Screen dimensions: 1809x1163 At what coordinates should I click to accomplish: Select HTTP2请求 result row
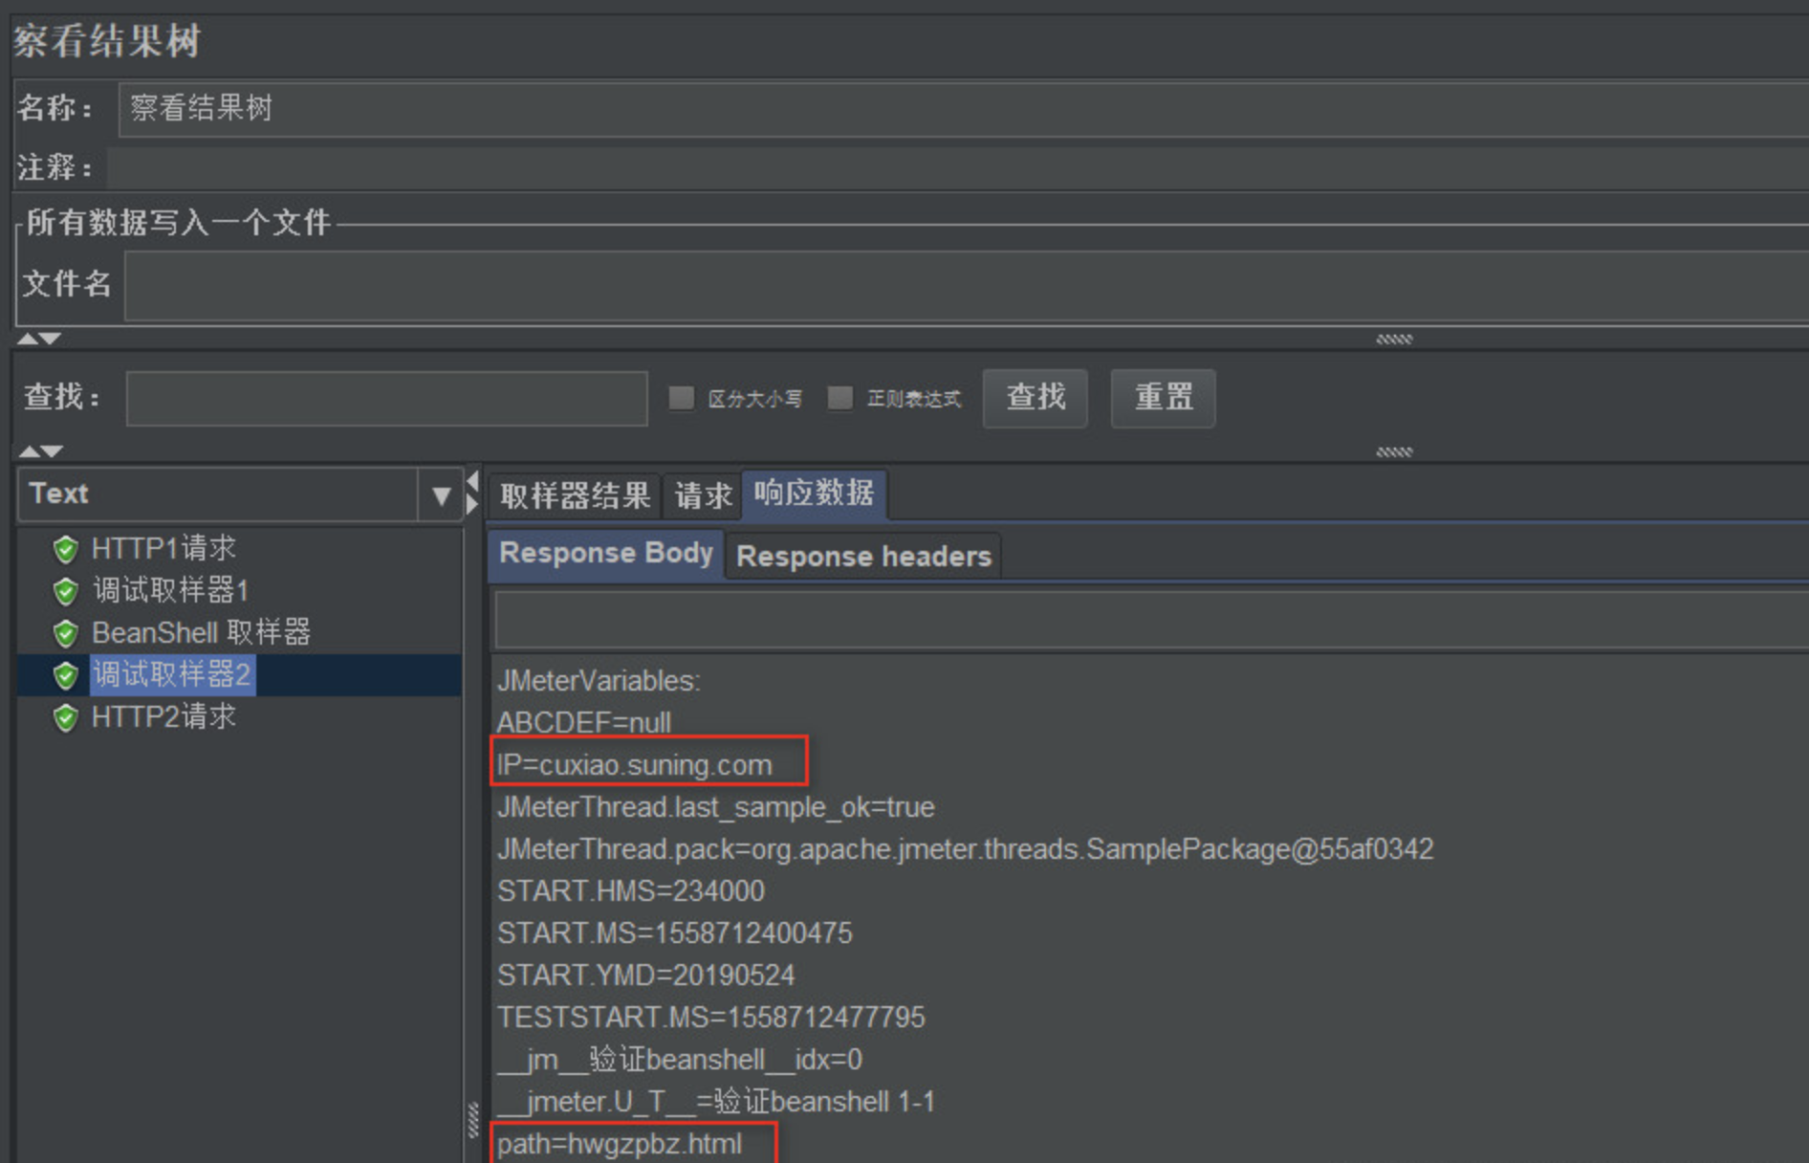coord(163,717)
